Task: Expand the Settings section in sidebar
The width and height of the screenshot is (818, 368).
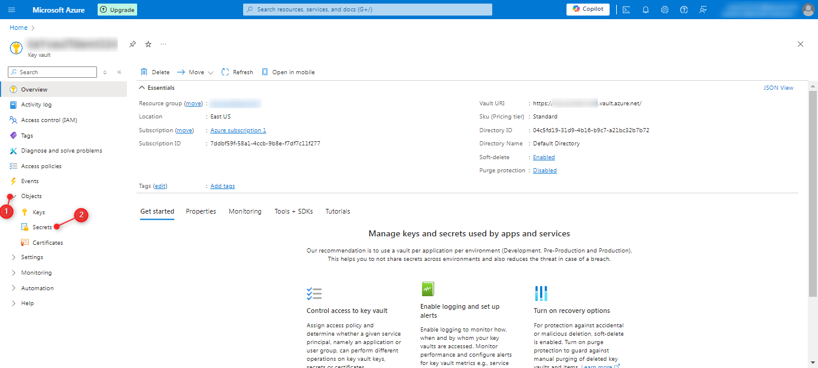Action: [32, 257]
